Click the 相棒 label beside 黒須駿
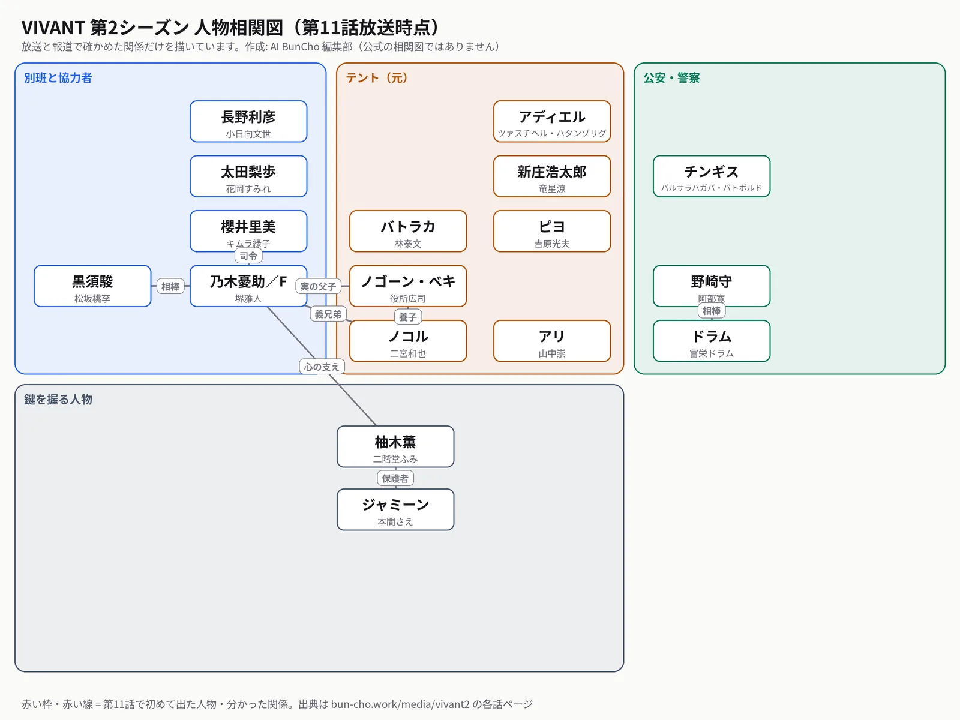Viewport: 960px width, 720px height. tap(170, 287)
